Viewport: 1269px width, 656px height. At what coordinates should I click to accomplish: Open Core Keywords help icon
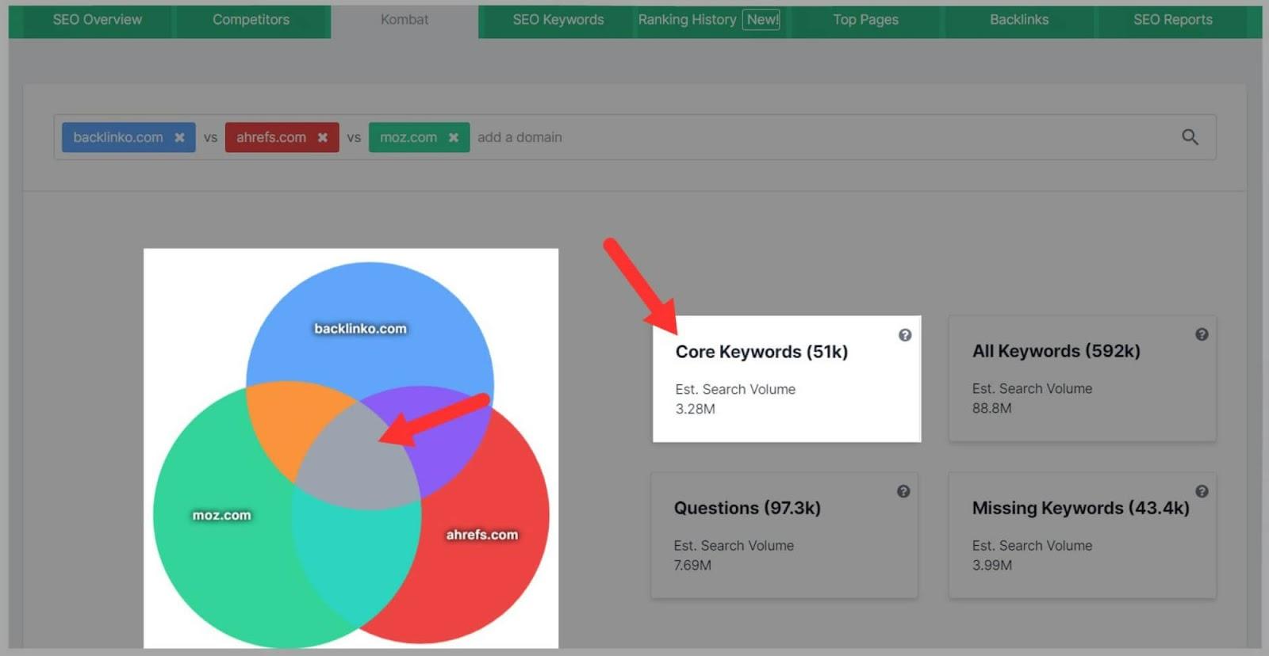tap(904, 335)
